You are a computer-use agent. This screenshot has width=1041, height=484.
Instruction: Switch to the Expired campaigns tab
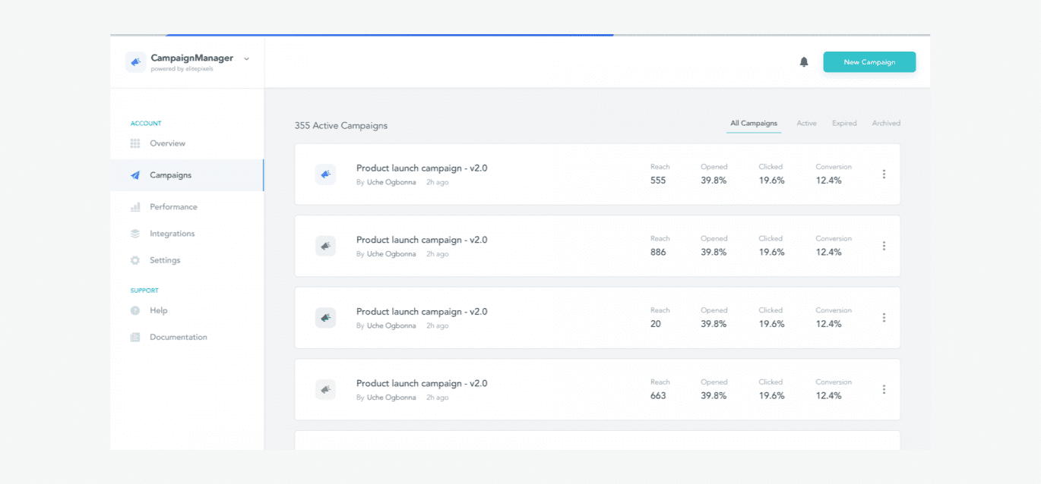[844, 123]
